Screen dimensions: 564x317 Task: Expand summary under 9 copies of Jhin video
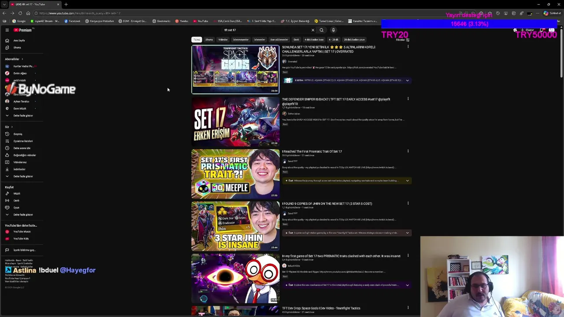(x=407, y=233)
